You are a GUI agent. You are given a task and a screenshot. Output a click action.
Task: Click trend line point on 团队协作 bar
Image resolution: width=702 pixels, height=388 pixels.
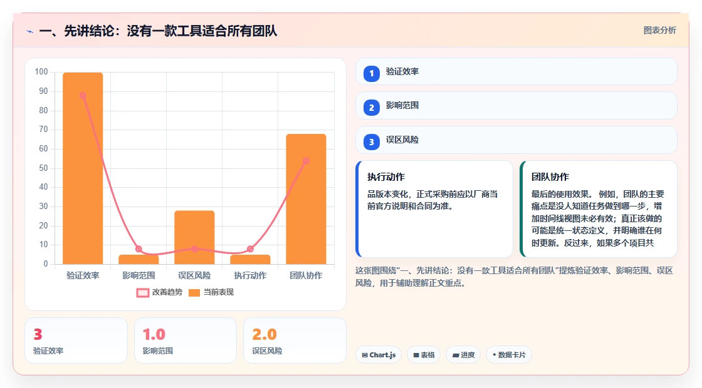click(x=306, y=161)
